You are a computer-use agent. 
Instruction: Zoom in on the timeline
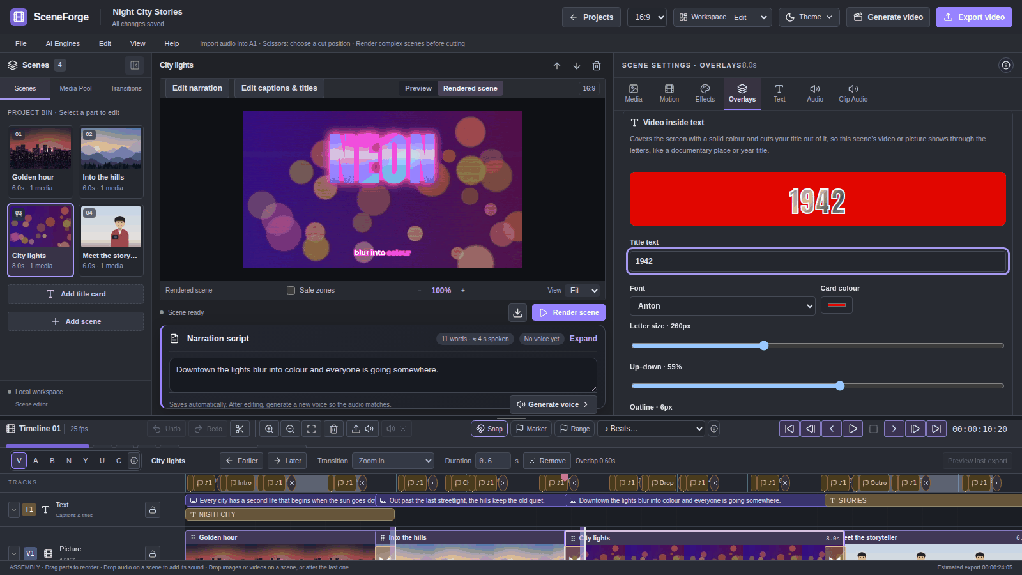click(x=270, y=429)
